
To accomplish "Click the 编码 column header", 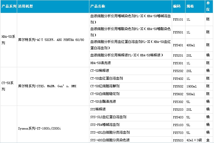I will tap(177, 6).
